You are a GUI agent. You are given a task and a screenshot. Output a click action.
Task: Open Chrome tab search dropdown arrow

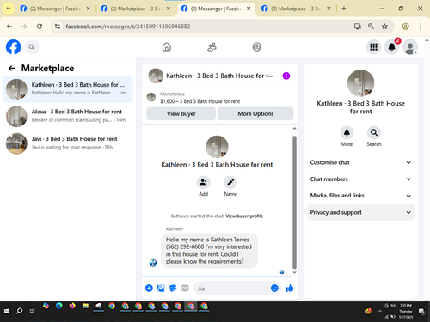coord(9,9)
